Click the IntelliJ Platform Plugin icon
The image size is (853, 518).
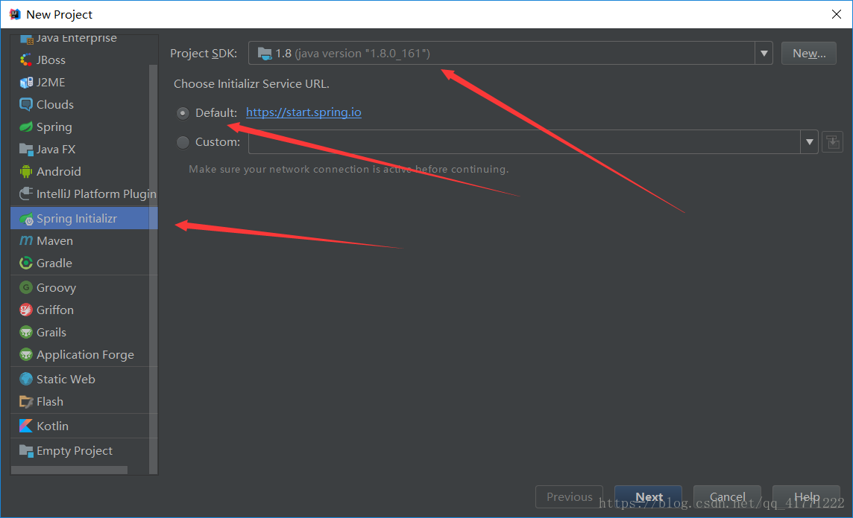pyautogui.click(x=26, y=194)
